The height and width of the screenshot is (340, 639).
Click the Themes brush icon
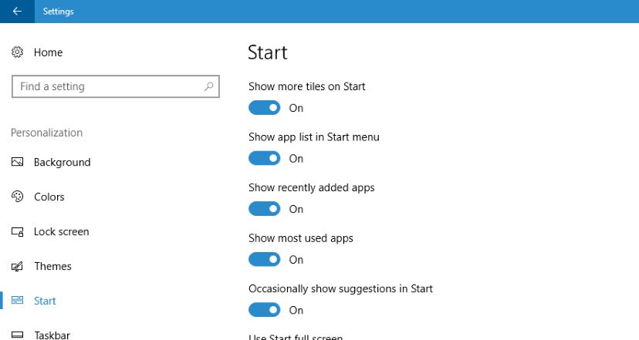[x=17, y=266]
